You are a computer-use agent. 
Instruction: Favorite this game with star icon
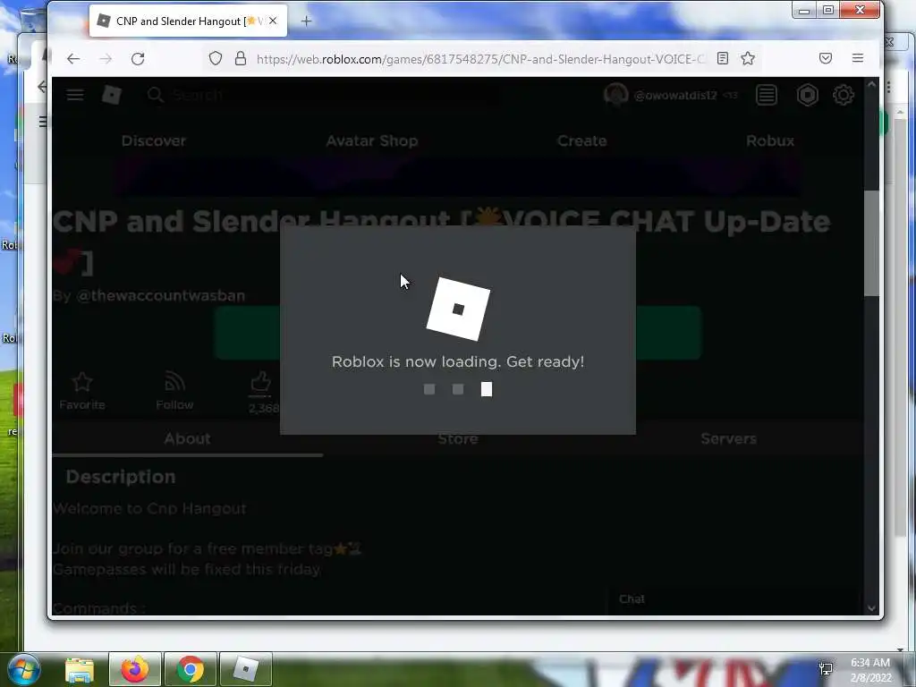tap(81, 383)
